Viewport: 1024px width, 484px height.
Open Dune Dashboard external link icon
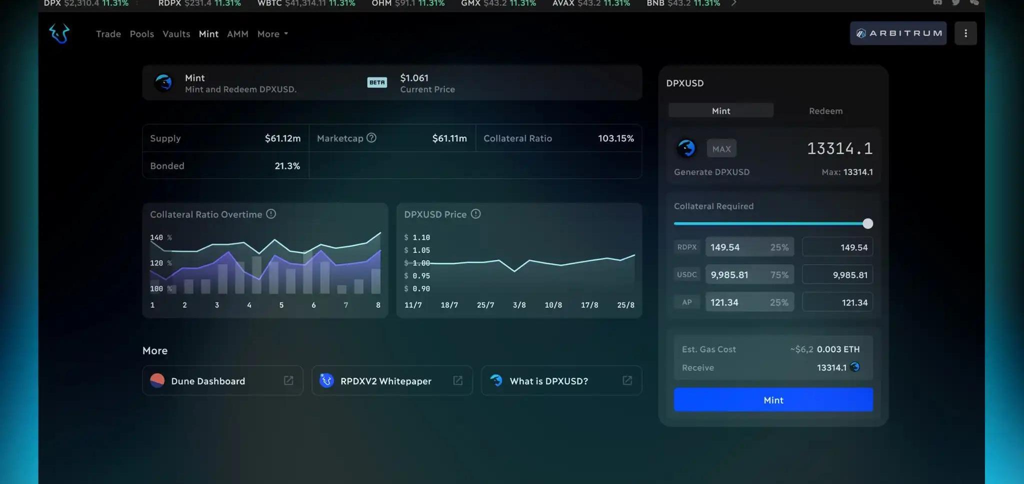click(288, 381)
